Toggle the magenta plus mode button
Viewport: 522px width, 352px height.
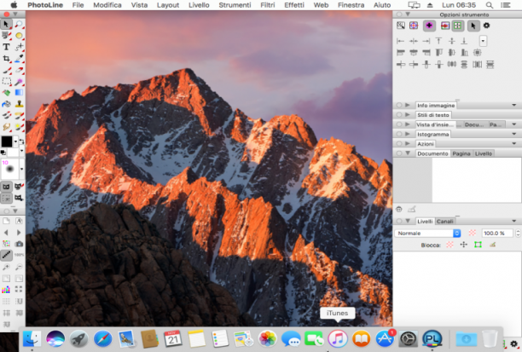(429, 26)
